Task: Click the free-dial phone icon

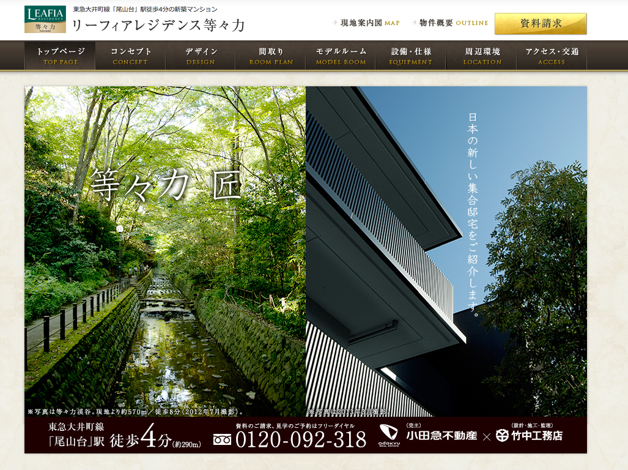Action: 222,439
